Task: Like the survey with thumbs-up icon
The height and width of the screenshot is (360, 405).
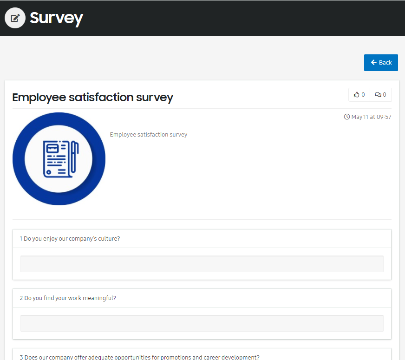Action: (x=356, y=94)
